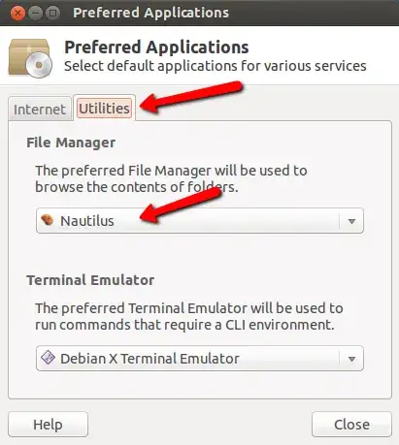Image resolution: width=399 pixels, height=445 pixels.
Task: Click the Close button at bottom
Action: pos(351,425)
